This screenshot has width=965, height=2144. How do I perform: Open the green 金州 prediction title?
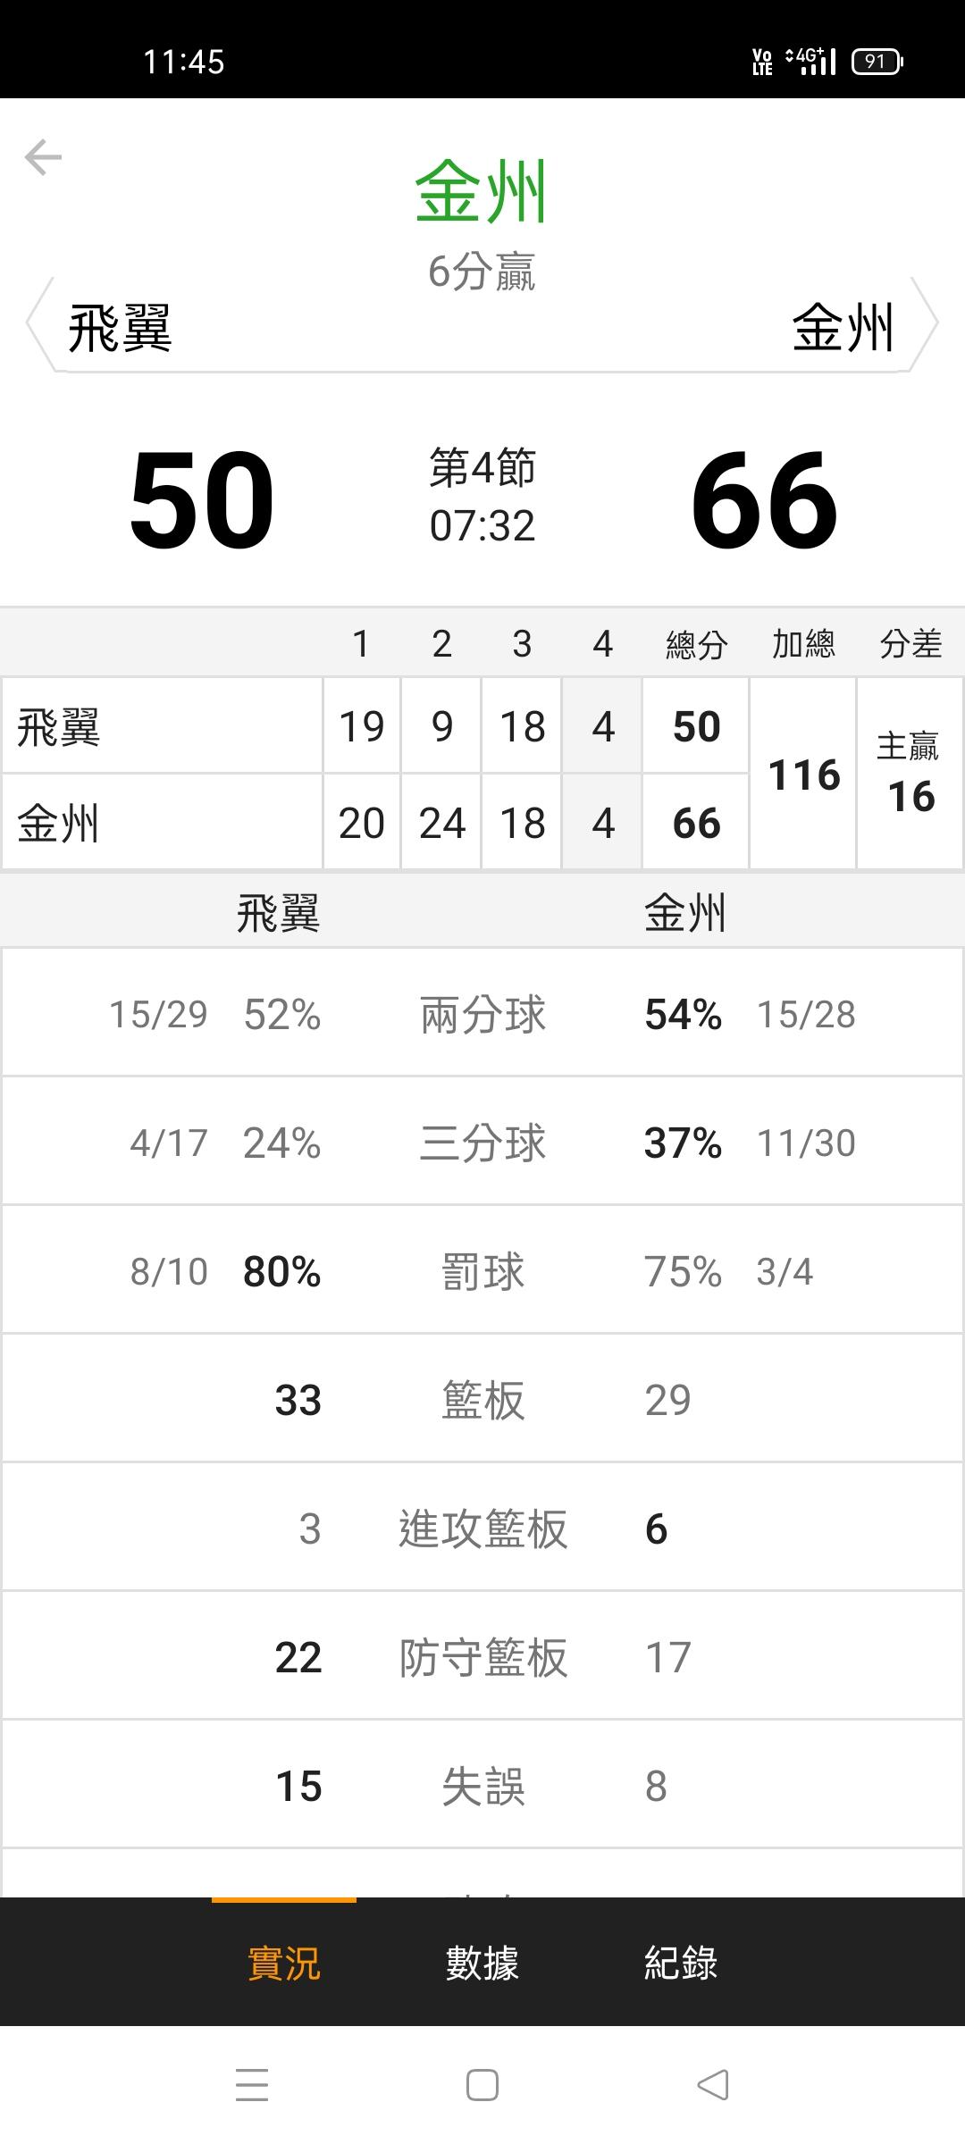click(x=482, y=191)
